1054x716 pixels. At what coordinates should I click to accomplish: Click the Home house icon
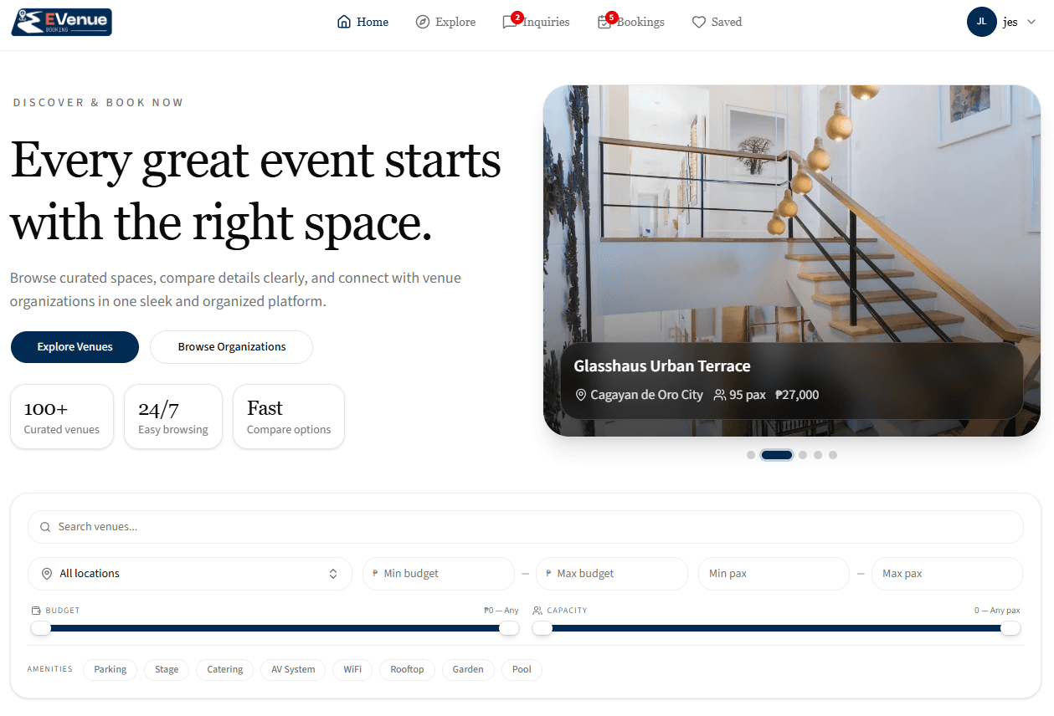coord(343,23)
